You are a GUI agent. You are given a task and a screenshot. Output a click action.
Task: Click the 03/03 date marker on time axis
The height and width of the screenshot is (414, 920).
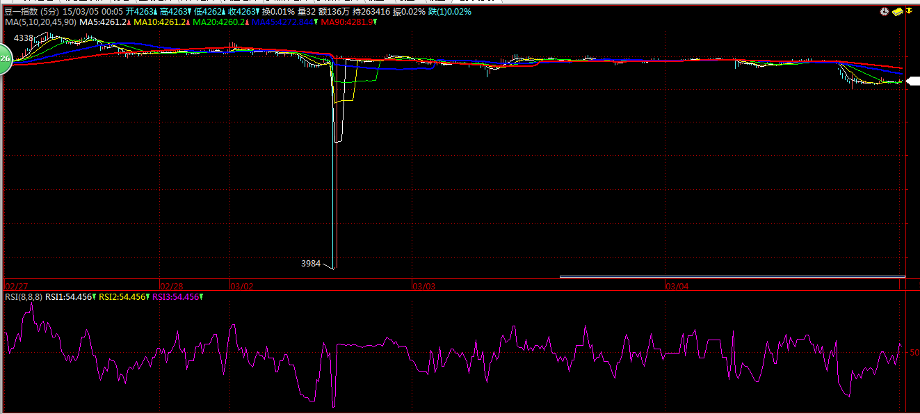pyautogui.click(x=423, y=286)
